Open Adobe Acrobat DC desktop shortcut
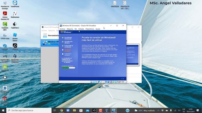The width and height of the screenshot is (202, 113). click(5, 15)
